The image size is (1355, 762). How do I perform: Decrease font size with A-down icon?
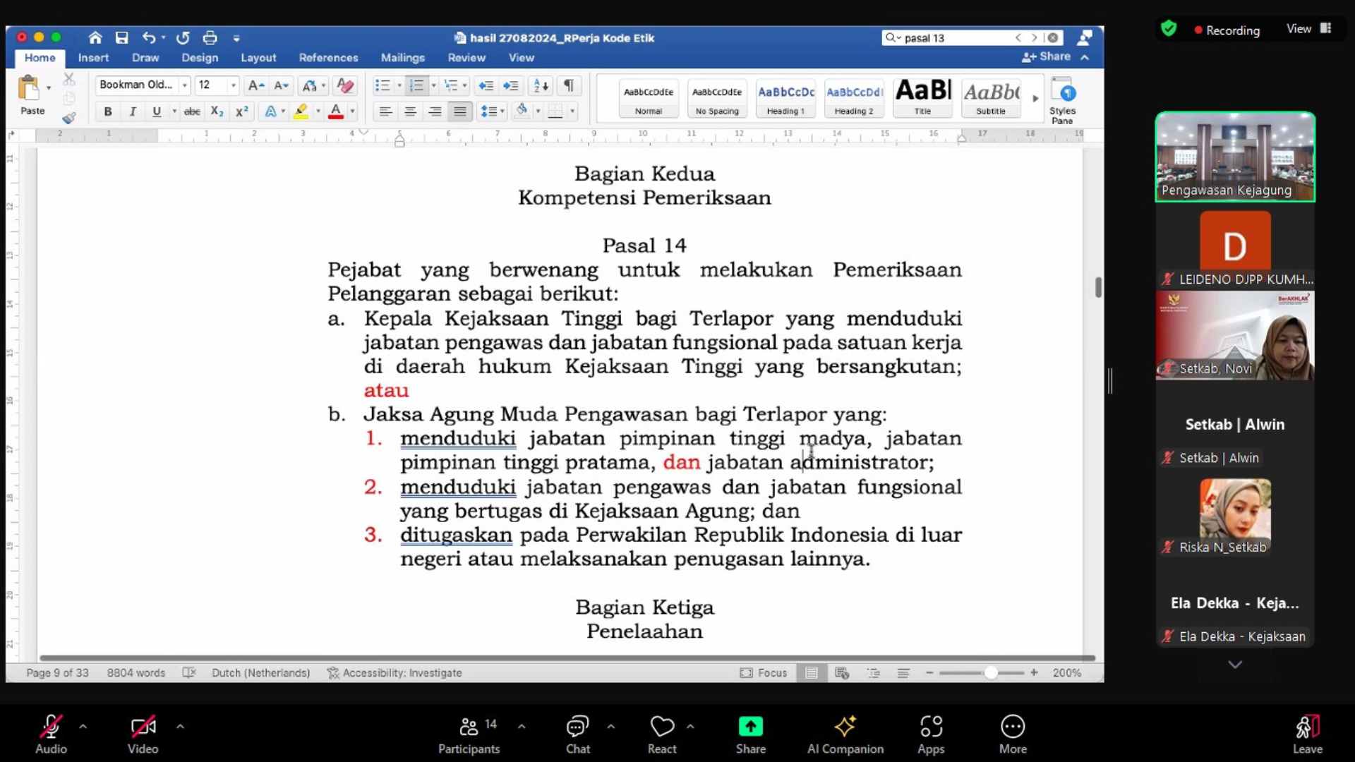click(x=281, y=85)
